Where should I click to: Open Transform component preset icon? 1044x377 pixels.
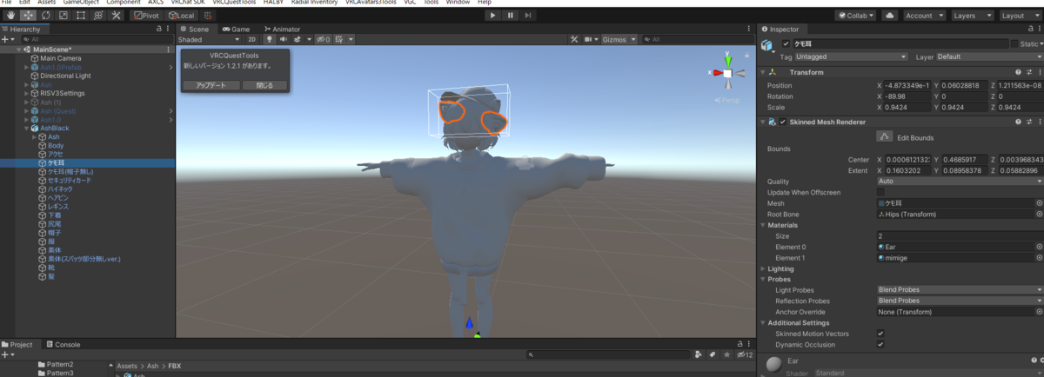1028,72
